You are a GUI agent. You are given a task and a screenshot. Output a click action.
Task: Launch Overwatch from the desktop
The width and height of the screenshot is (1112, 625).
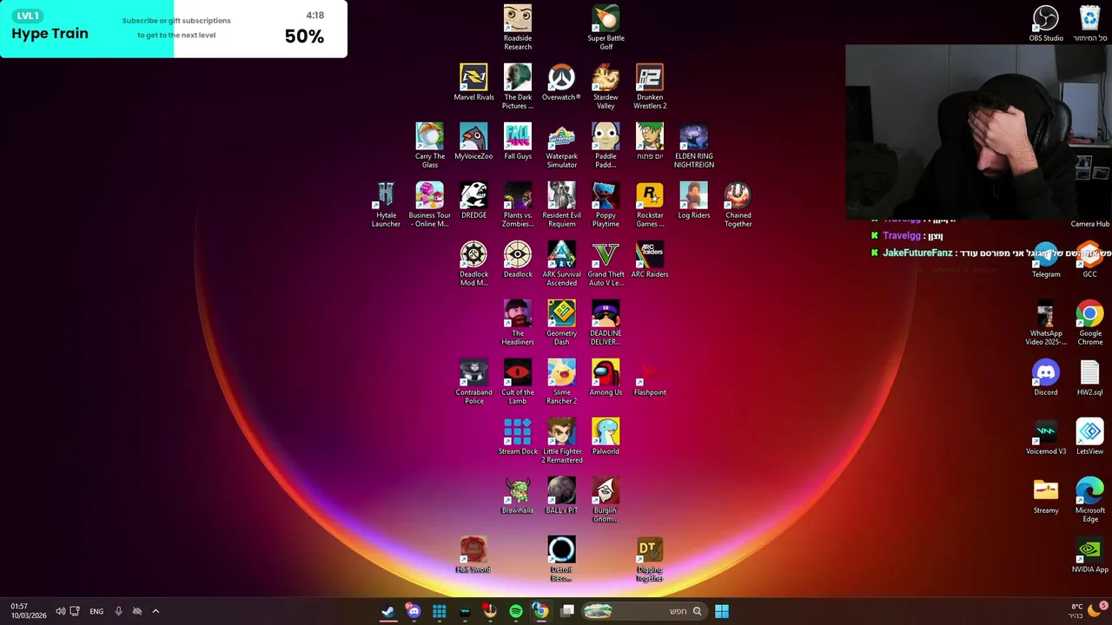click(x=561, y=82)
